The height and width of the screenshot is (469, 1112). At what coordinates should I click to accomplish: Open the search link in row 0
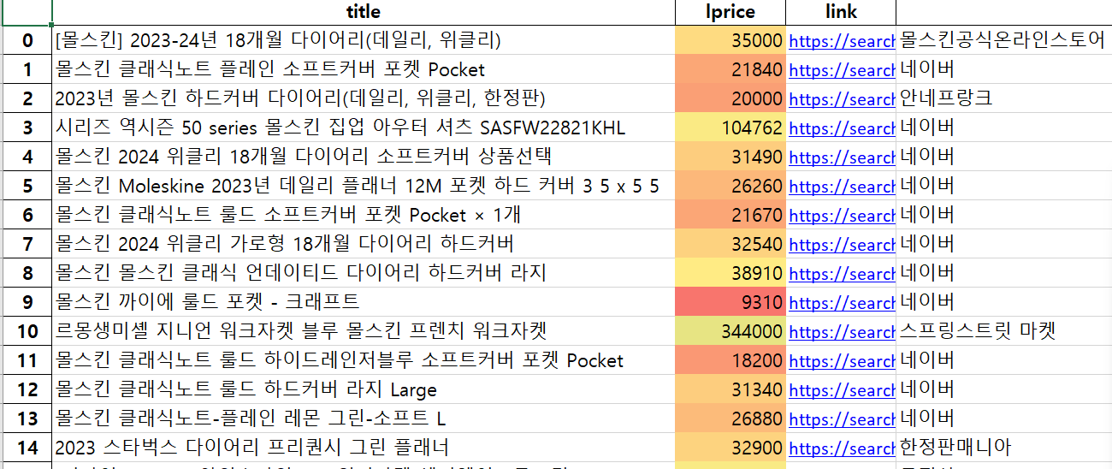pos(842,40)
